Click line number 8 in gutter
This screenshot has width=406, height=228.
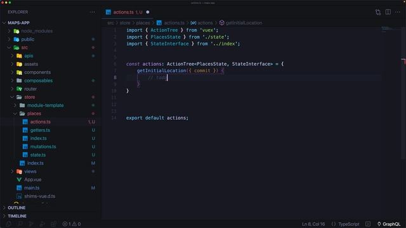[x=115, y=77]
